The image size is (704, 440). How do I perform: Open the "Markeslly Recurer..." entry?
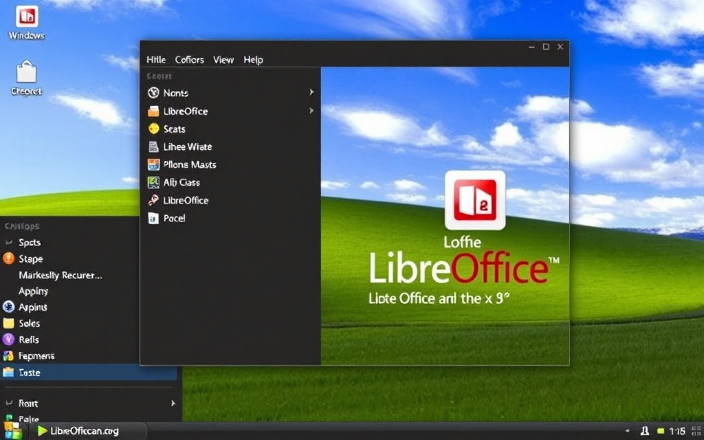(x=60, y=275)
